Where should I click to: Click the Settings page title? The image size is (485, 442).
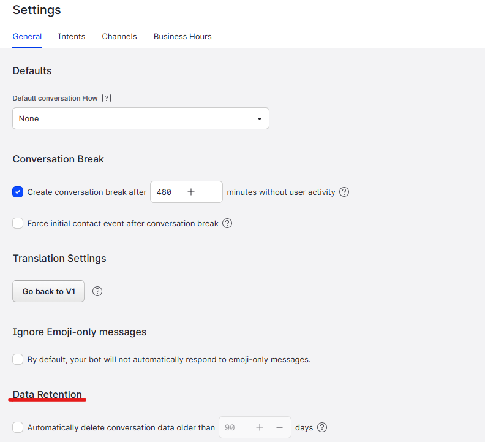[x=37, y=10]
